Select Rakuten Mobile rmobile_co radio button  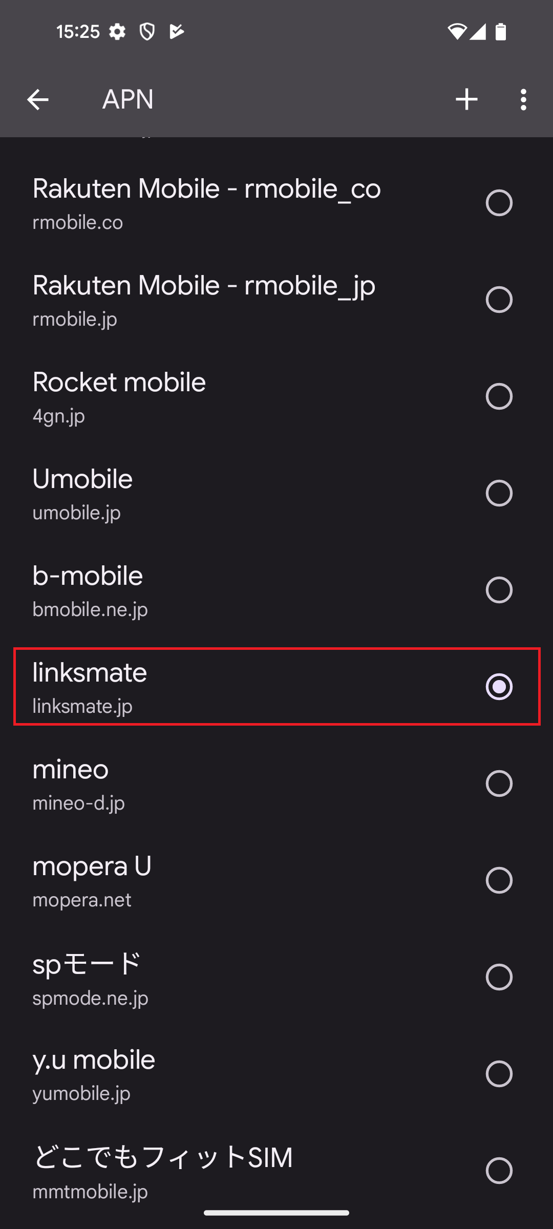499,203
